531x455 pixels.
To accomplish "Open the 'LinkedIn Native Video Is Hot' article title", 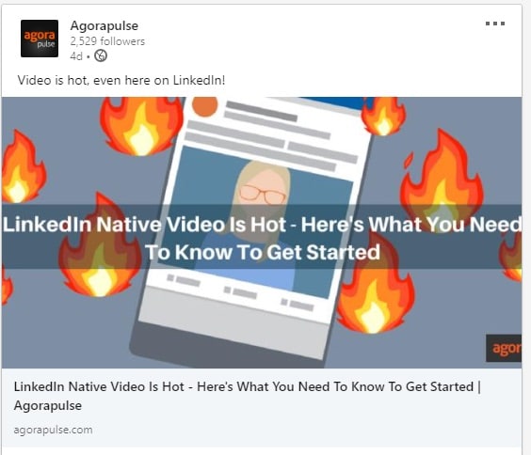I will [248, 396].
